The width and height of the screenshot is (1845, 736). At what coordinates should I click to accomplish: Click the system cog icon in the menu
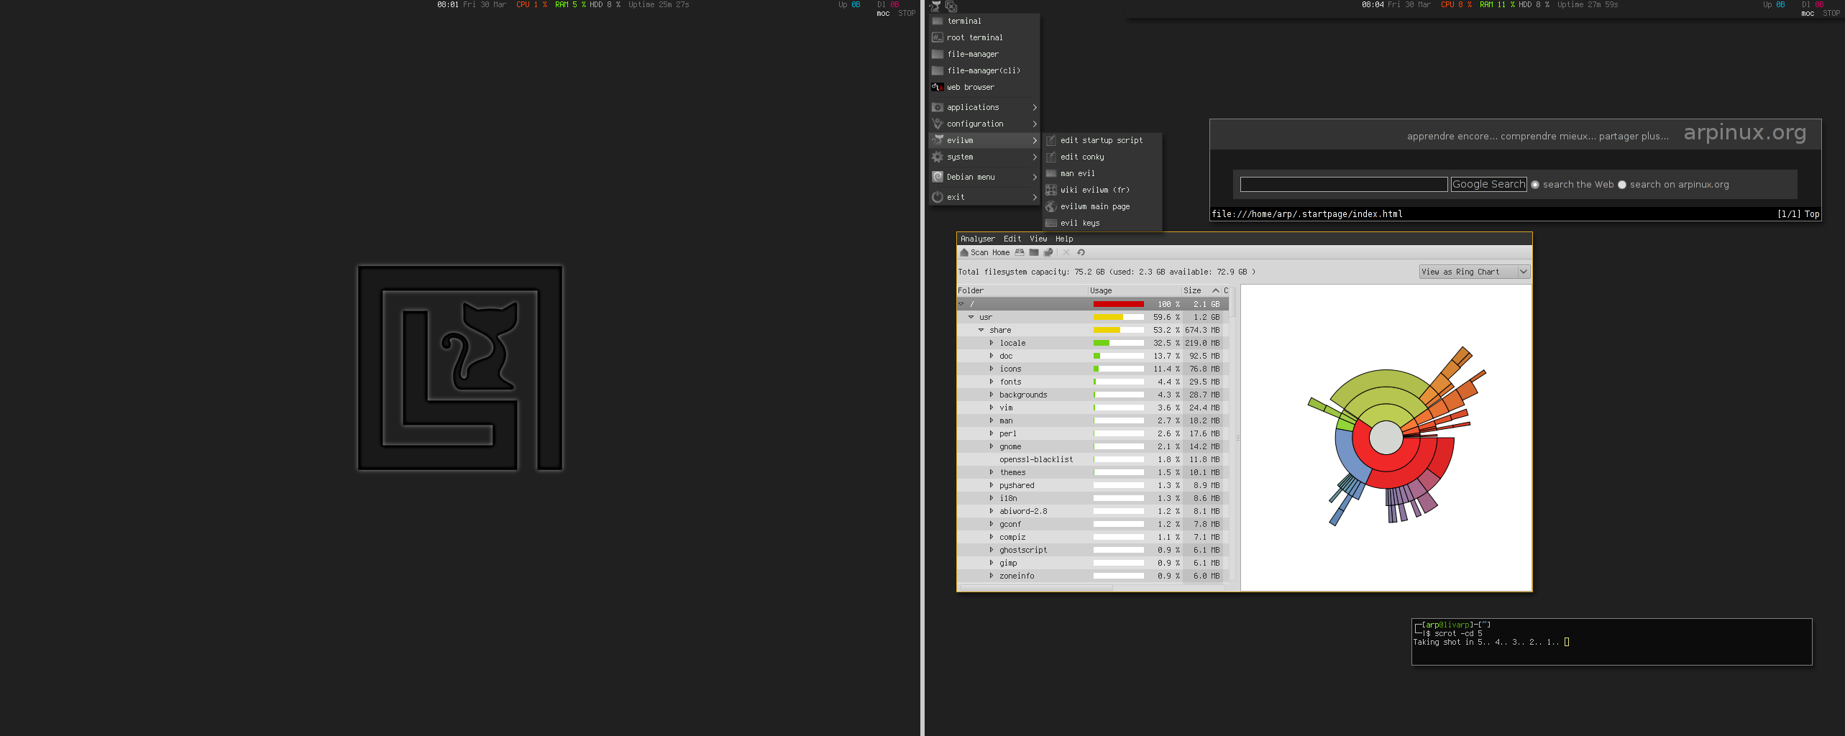coord(938,157)
